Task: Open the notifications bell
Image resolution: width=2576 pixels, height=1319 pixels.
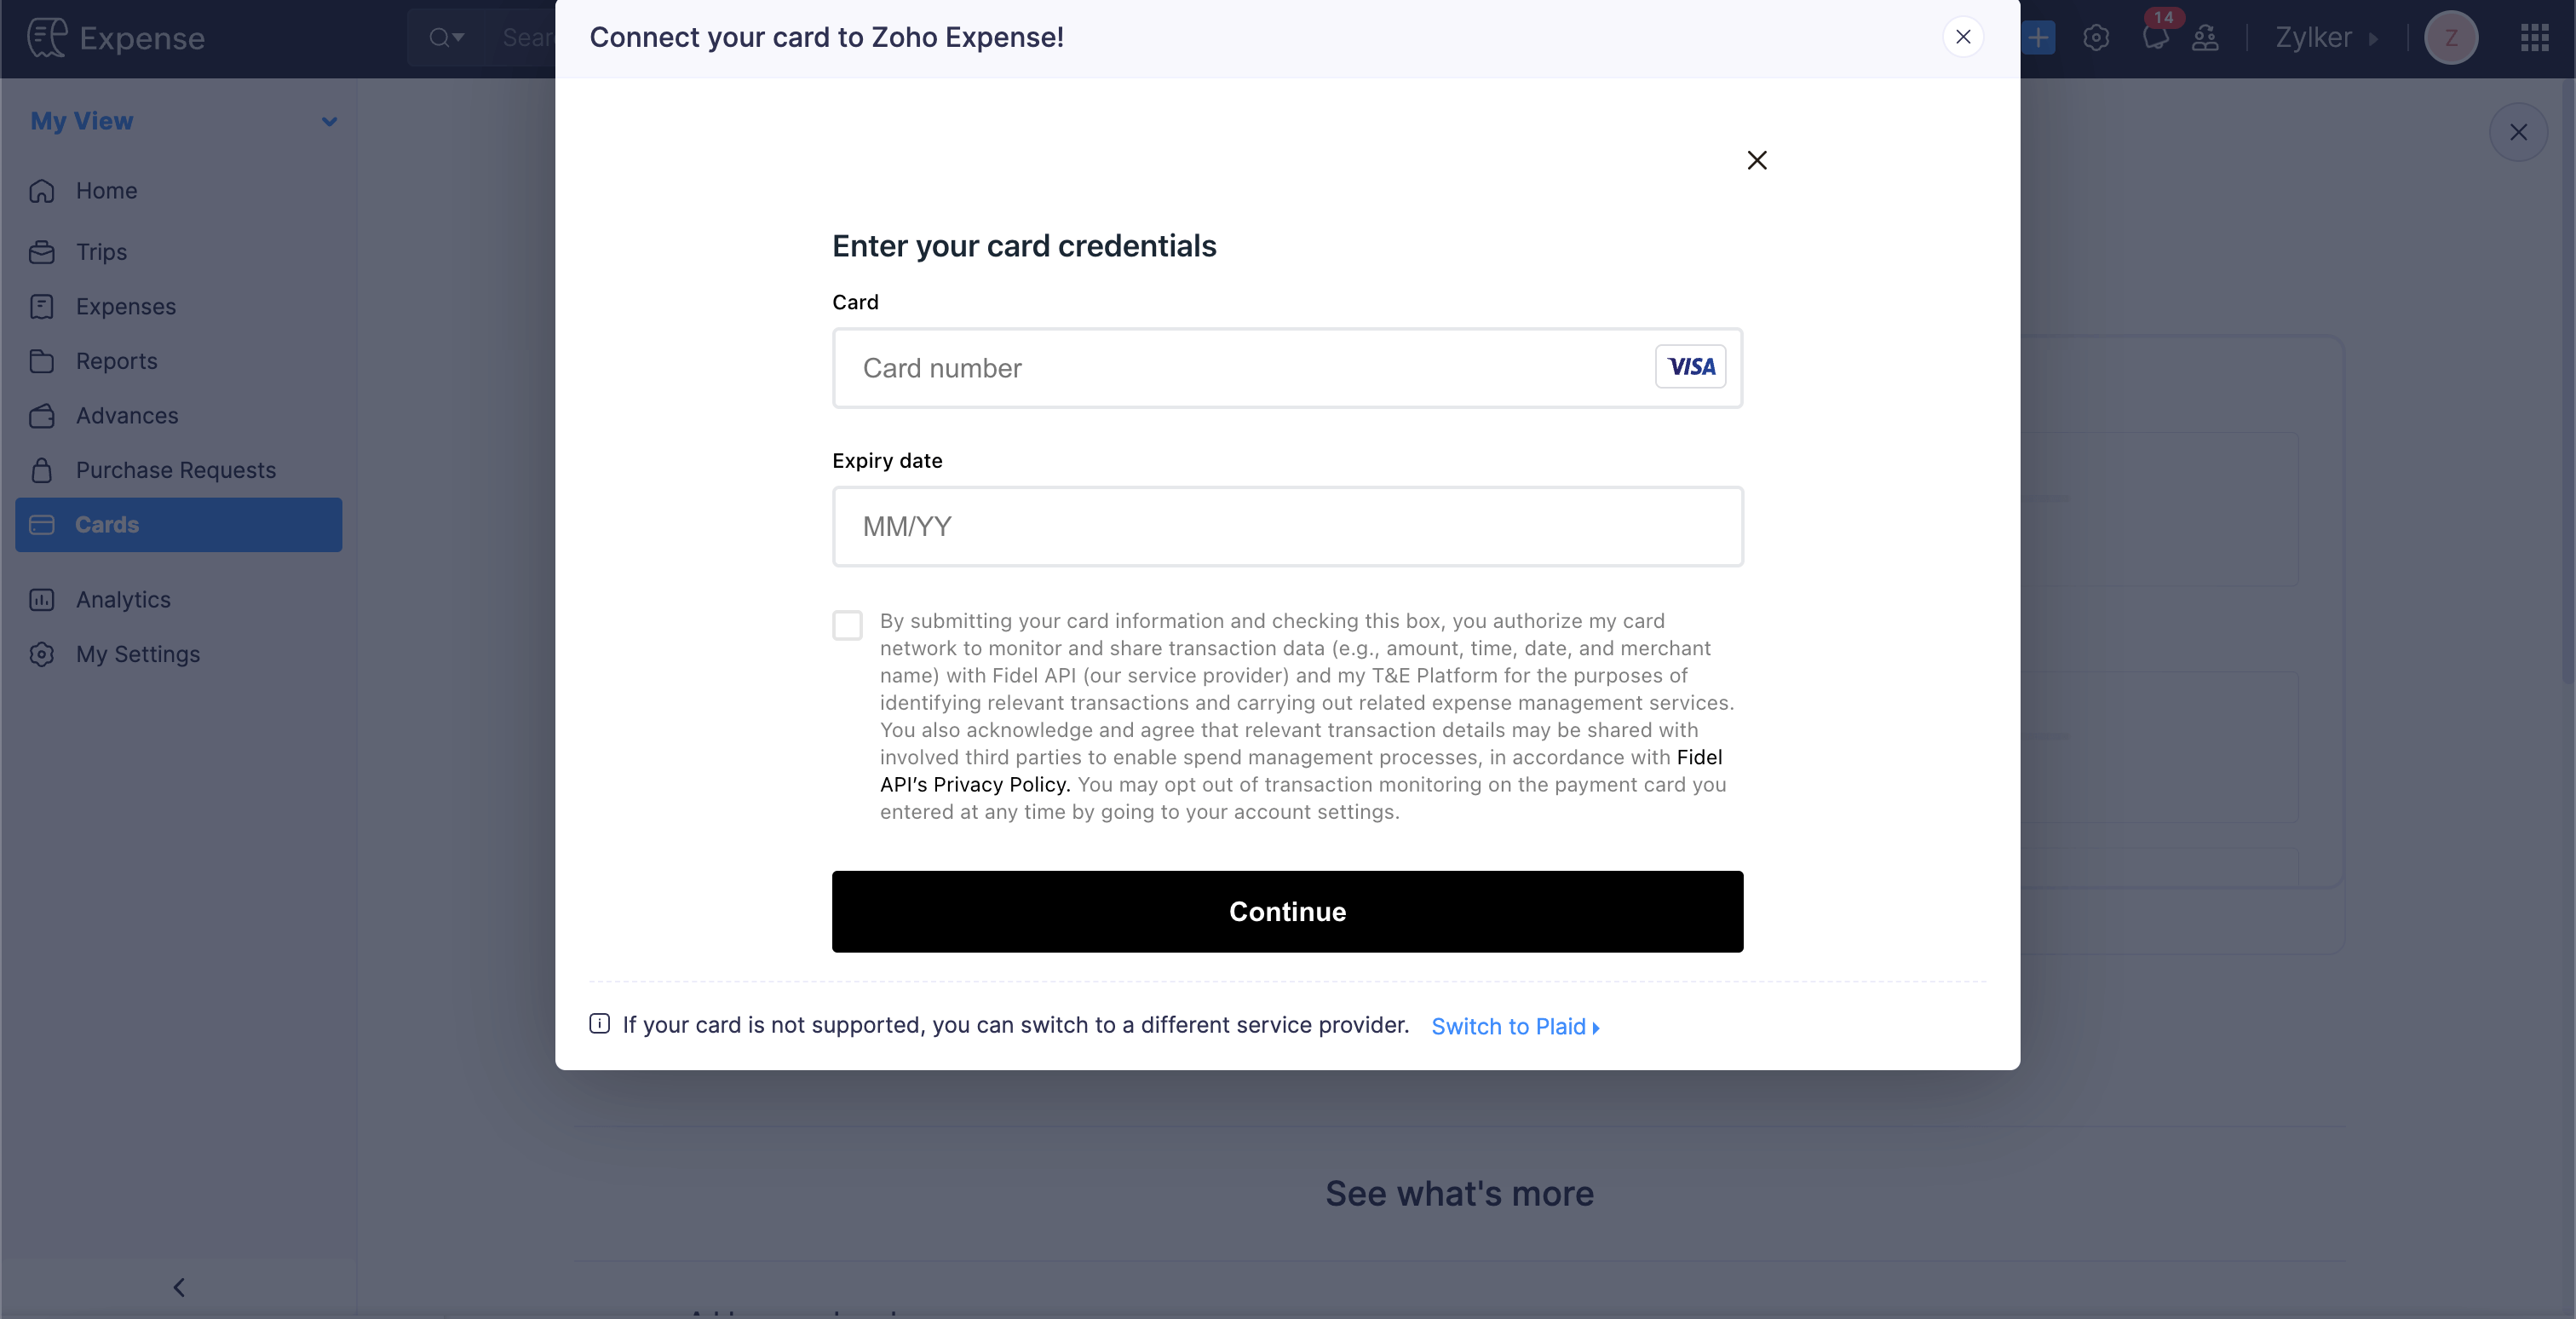Action: click(2157, 38)
